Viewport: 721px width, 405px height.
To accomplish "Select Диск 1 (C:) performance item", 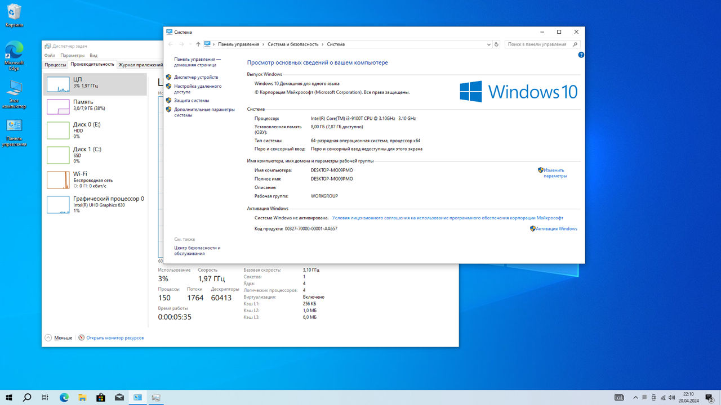I will 95,155.
